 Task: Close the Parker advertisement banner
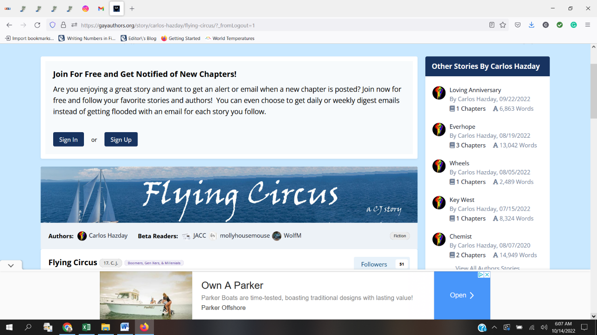pos(487,275)
